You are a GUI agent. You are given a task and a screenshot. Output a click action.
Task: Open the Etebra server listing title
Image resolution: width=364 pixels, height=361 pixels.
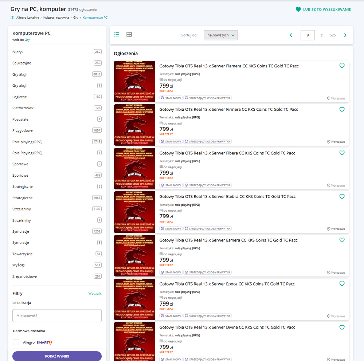pyautogui.click(x=227, y=196)
